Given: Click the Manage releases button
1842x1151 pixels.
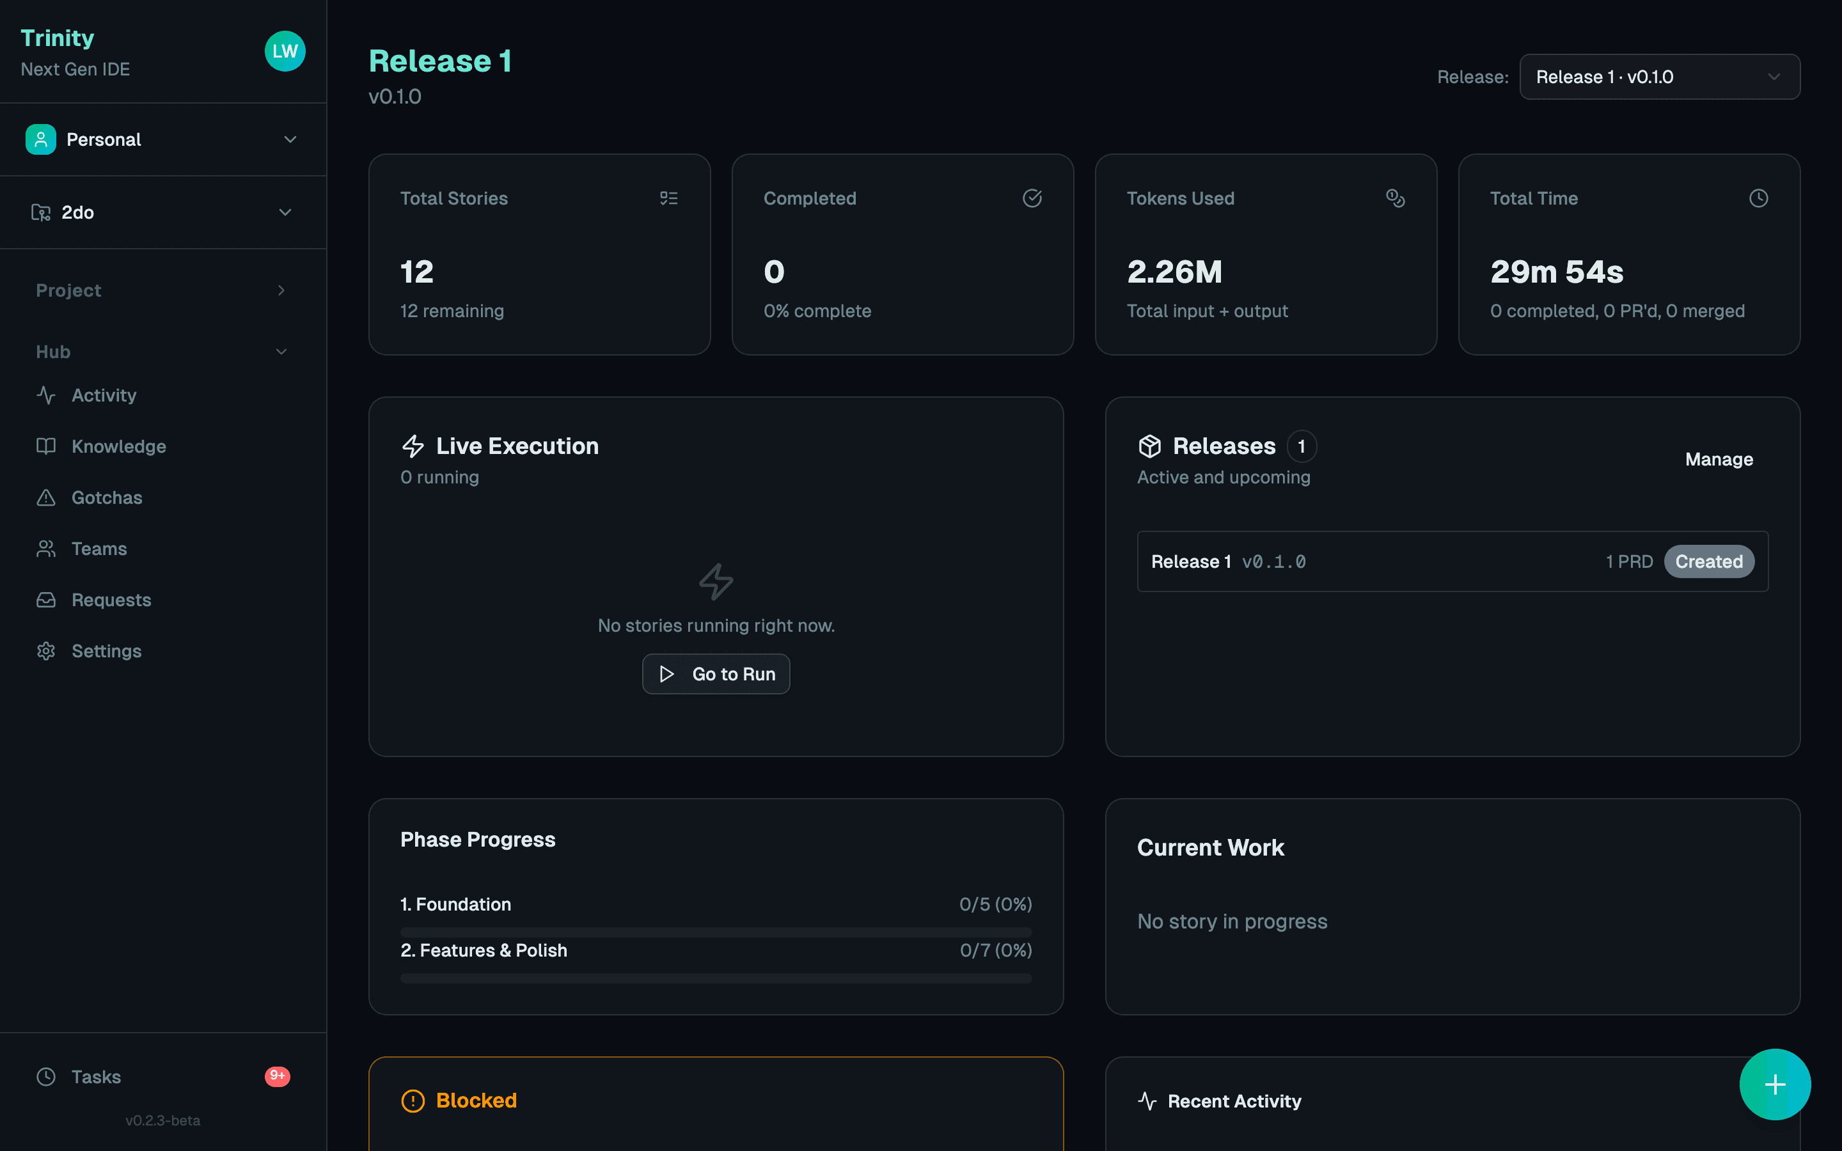Looking at the screenshot, I should point(1719,459).
